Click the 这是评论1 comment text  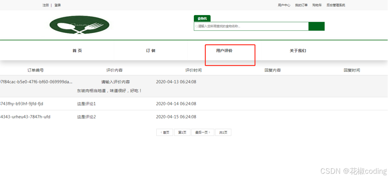coord(86,104)
